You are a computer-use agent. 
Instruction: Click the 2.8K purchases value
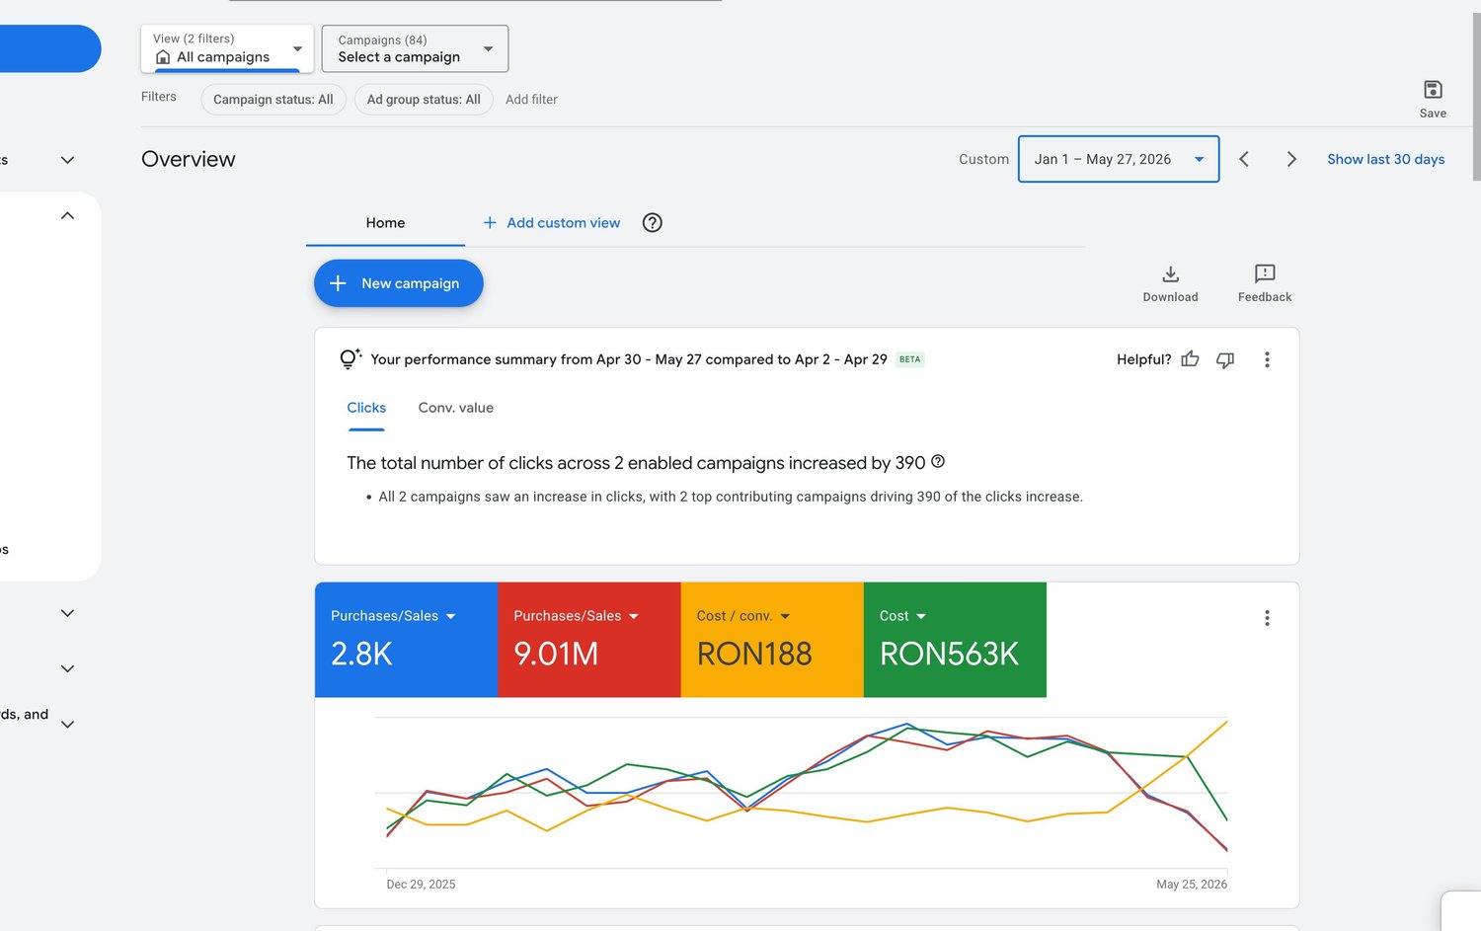[361, 654]
